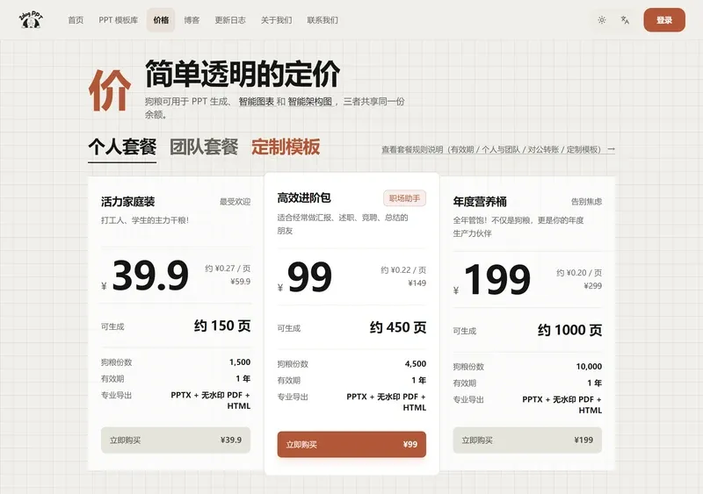Click 约 150 页 text
703x494 pixels.
pyautogui.click(x=222, y=326)
